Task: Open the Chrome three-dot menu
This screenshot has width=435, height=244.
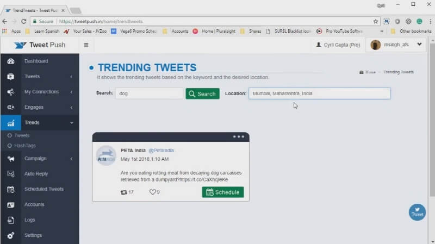Action: [430, 21]
